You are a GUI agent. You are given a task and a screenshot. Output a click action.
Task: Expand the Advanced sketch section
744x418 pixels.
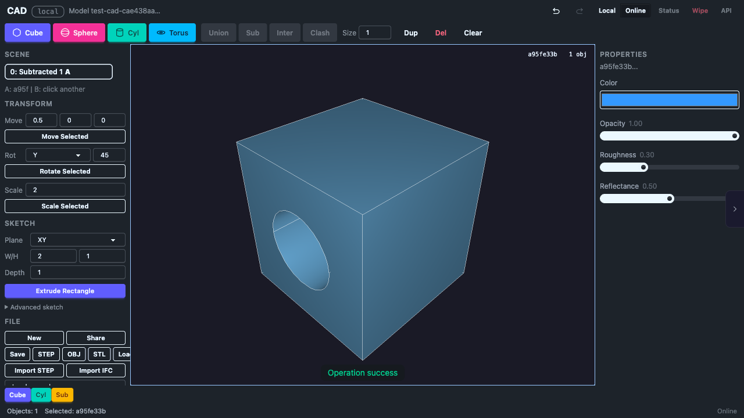(x=33, y=307)
